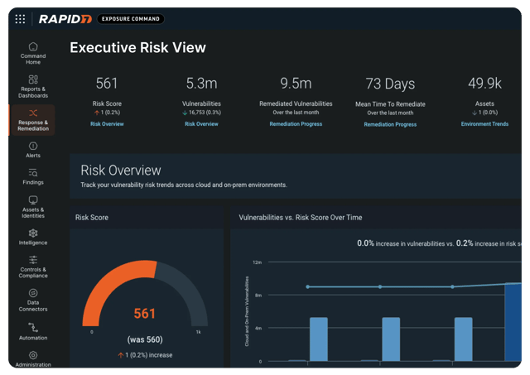
Task: Click the Executive Risk View heading
Action: click(137, 48)
